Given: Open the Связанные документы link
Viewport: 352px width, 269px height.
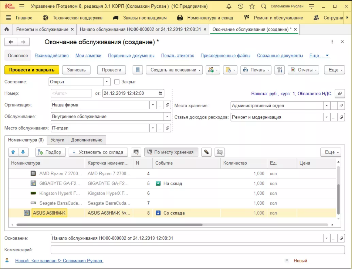Looking at the screenshot, I should (280, 56).
